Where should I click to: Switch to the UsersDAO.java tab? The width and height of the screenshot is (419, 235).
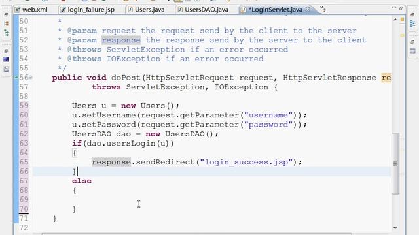204,10
